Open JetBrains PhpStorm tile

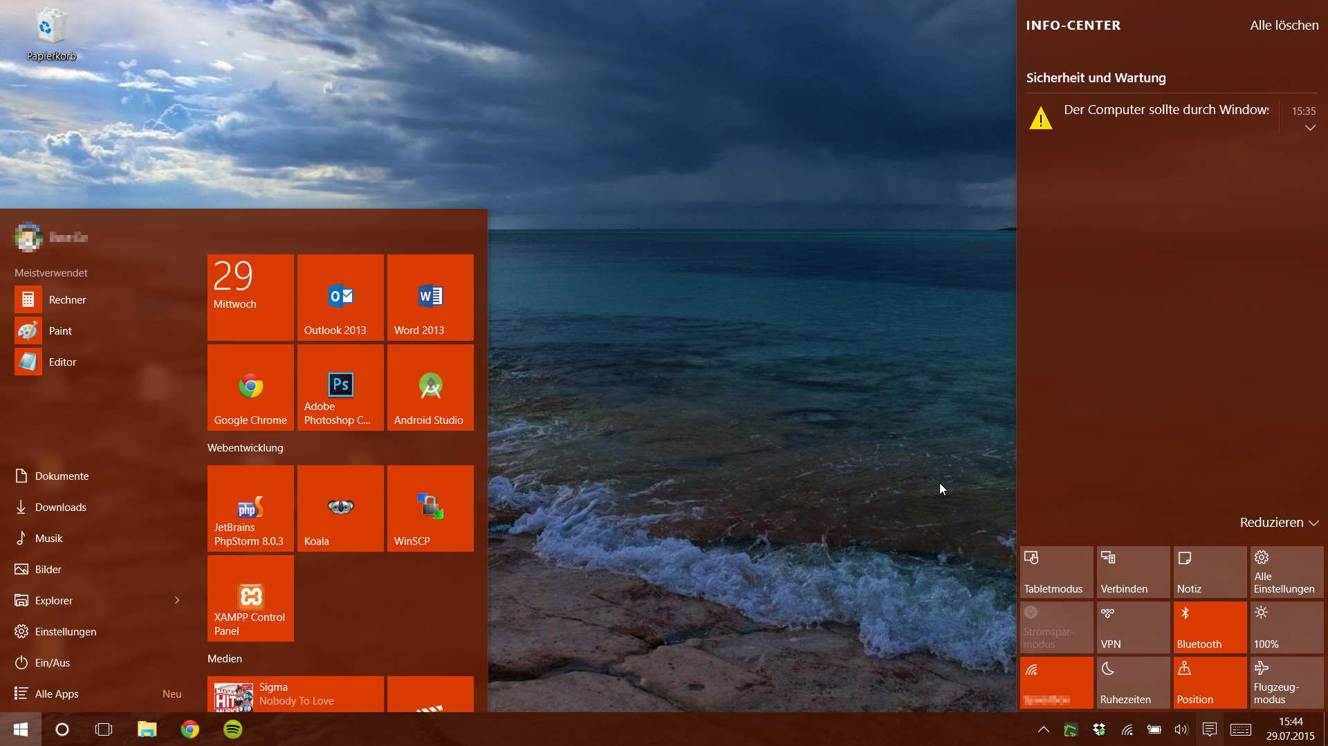(250, 508)
